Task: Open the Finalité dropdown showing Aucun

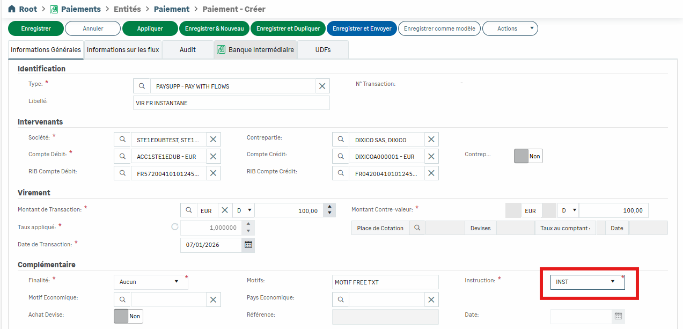Action: pyautogui.click(x=177, y=282)
